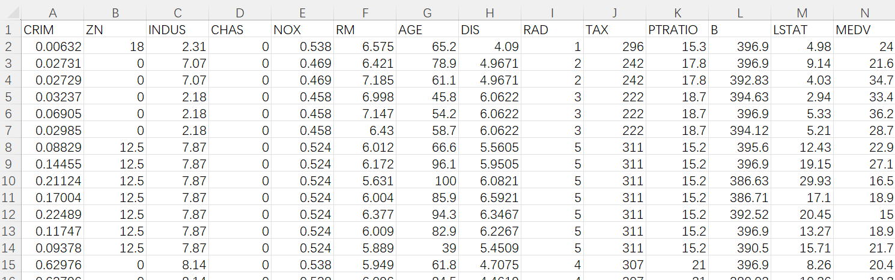Select column F header
895x280 pixels.
click(x=365, y=13)
